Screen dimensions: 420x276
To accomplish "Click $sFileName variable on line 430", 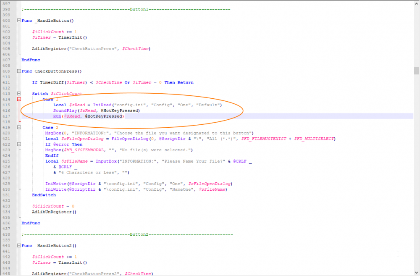I will click(212, 189).
